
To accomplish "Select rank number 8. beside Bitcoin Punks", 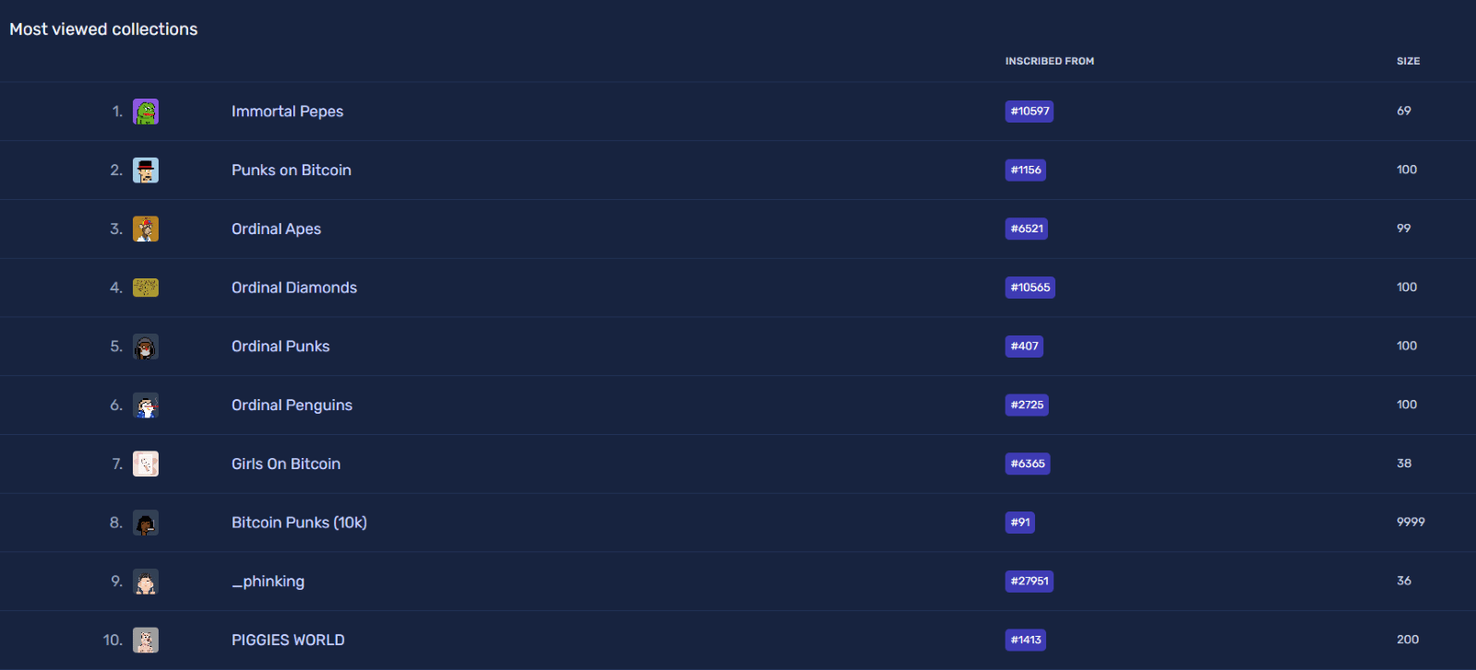I will point(116,523).
